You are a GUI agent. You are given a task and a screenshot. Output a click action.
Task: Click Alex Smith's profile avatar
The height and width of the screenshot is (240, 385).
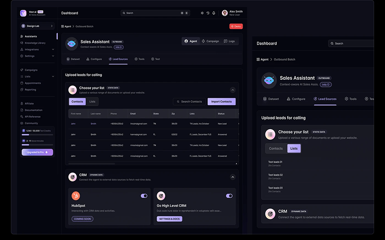pyautogui.click(x=225, y=13)
